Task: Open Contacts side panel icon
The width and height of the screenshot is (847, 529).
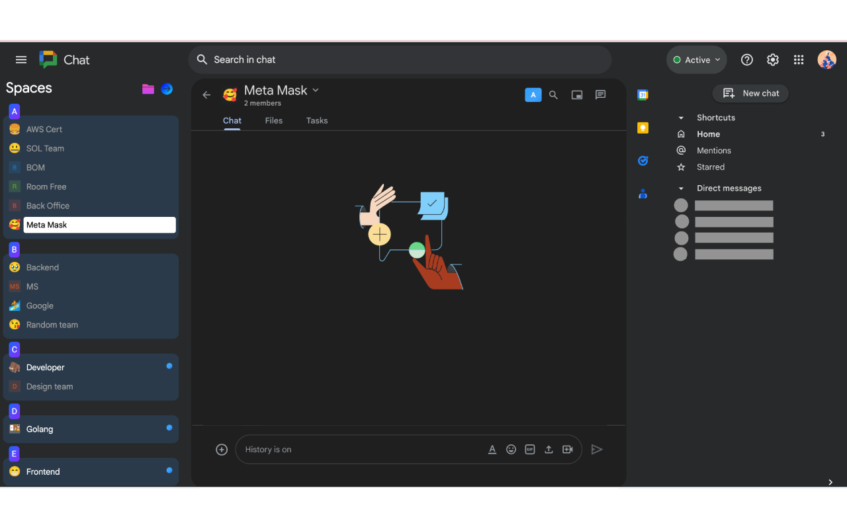Action: (x=643, y=194)
